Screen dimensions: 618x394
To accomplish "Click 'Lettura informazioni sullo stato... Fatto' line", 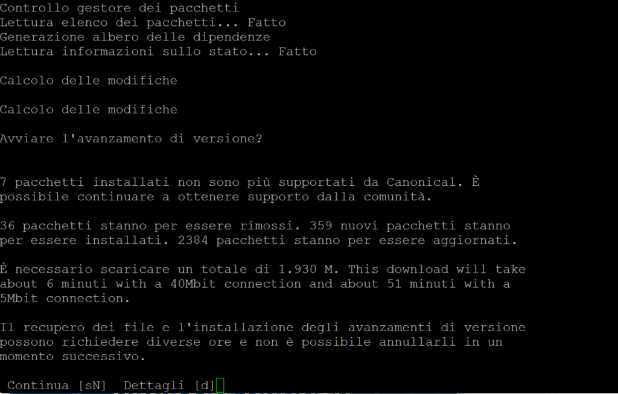I will [x=159, y=52].
